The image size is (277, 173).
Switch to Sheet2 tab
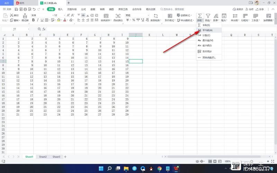pyautogui.click(x=43, y=157)
